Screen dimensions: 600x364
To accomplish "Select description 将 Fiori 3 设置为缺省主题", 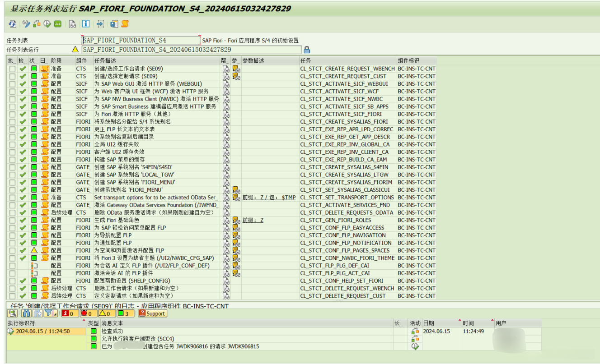I will [x=157, y=258].
